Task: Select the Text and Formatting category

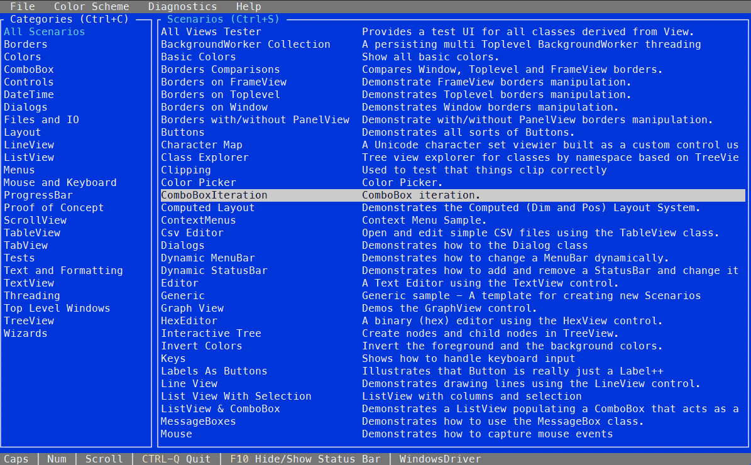Action: point(63,271)
